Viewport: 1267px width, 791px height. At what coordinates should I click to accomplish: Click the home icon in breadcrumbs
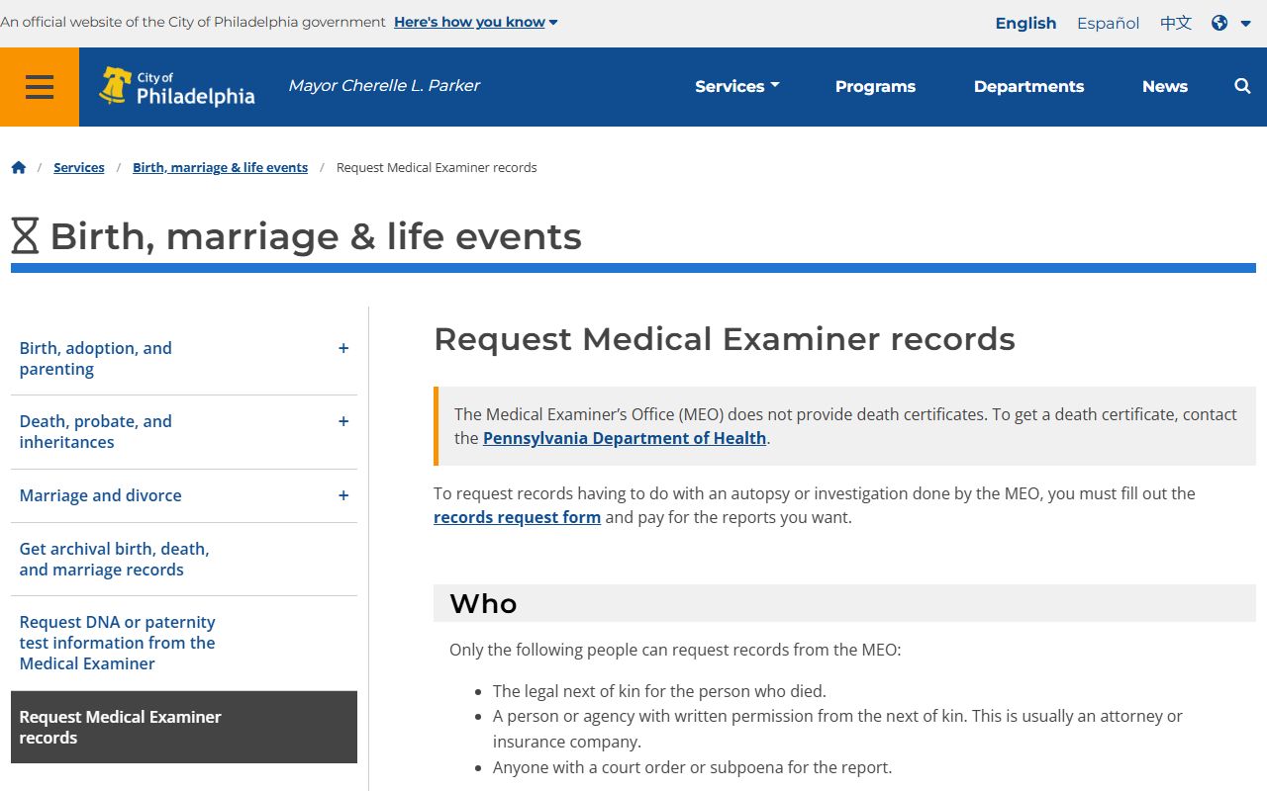19,168
